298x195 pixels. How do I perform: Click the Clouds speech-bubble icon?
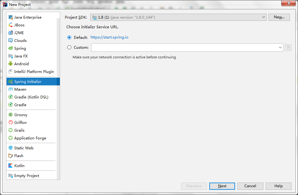coord(11,41)
